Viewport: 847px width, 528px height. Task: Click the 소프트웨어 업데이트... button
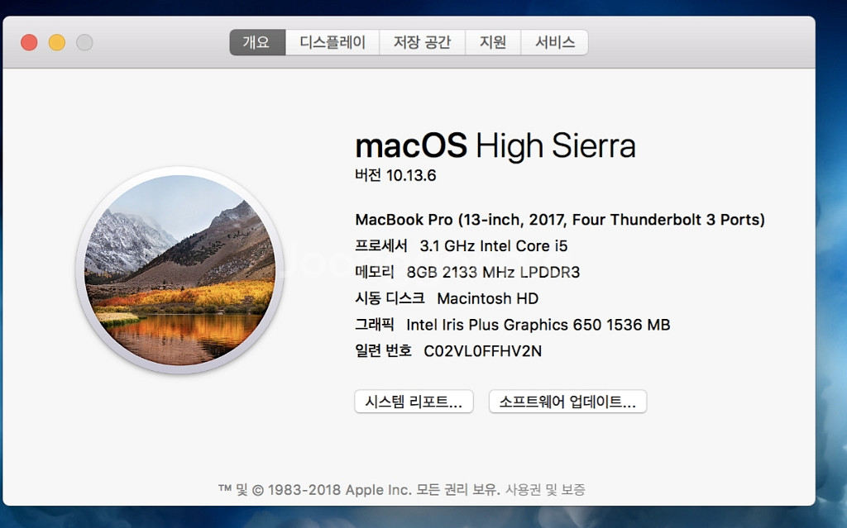click(567, 402)
